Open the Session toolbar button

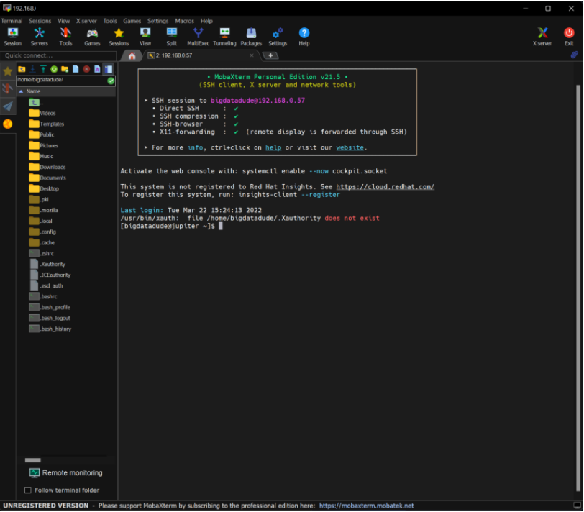[13, 37]
